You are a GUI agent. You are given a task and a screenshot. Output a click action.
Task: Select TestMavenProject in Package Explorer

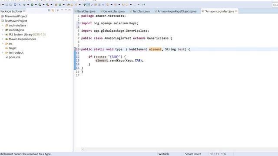pos(16,21)
